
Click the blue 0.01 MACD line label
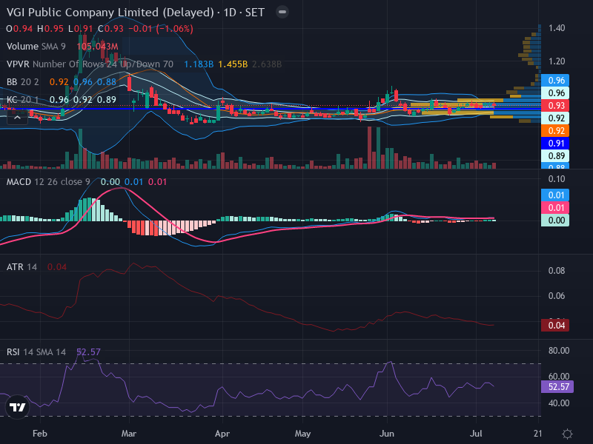(x=555, y=195)
